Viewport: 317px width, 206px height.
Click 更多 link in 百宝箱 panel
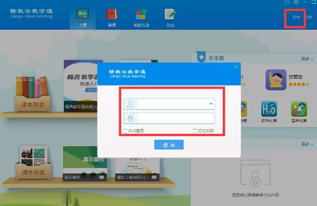point(307,59)
